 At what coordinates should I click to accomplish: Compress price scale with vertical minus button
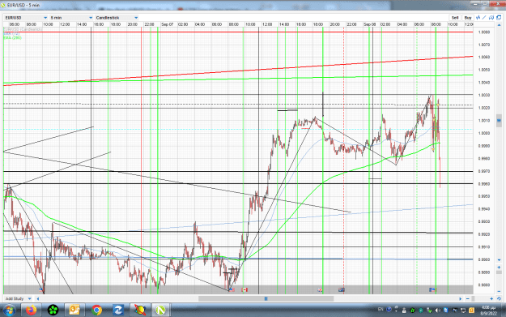pyautogui.click(x=499, y=292)
